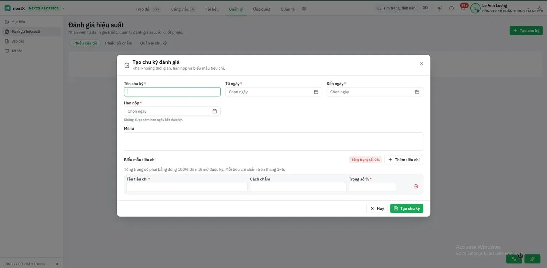
Task: Click the Trọng số % input field
Action: 372,187
